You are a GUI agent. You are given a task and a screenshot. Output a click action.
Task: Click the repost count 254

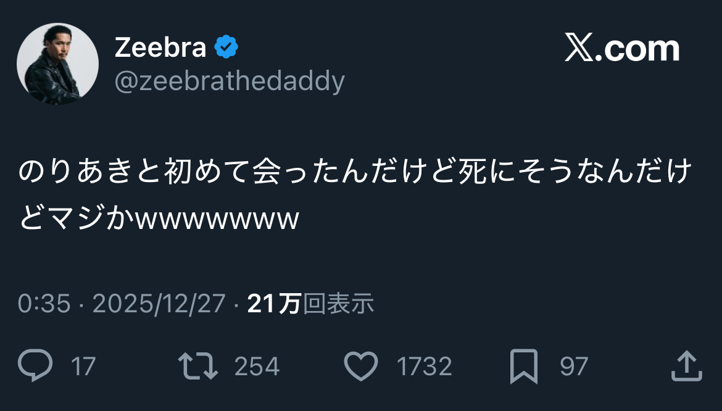257,367
